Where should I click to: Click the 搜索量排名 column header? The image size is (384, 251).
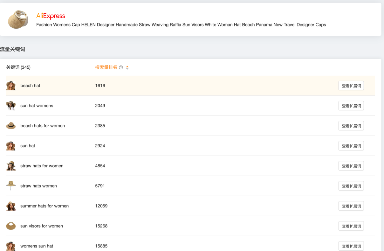click(106, 67)
